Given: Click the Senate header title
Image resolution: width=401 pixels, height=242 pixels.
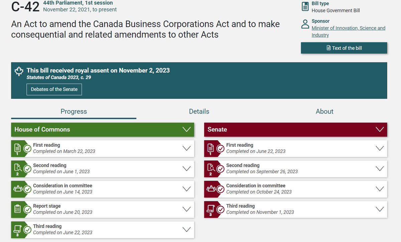Looking at the screenshot, I should point(217,130).
